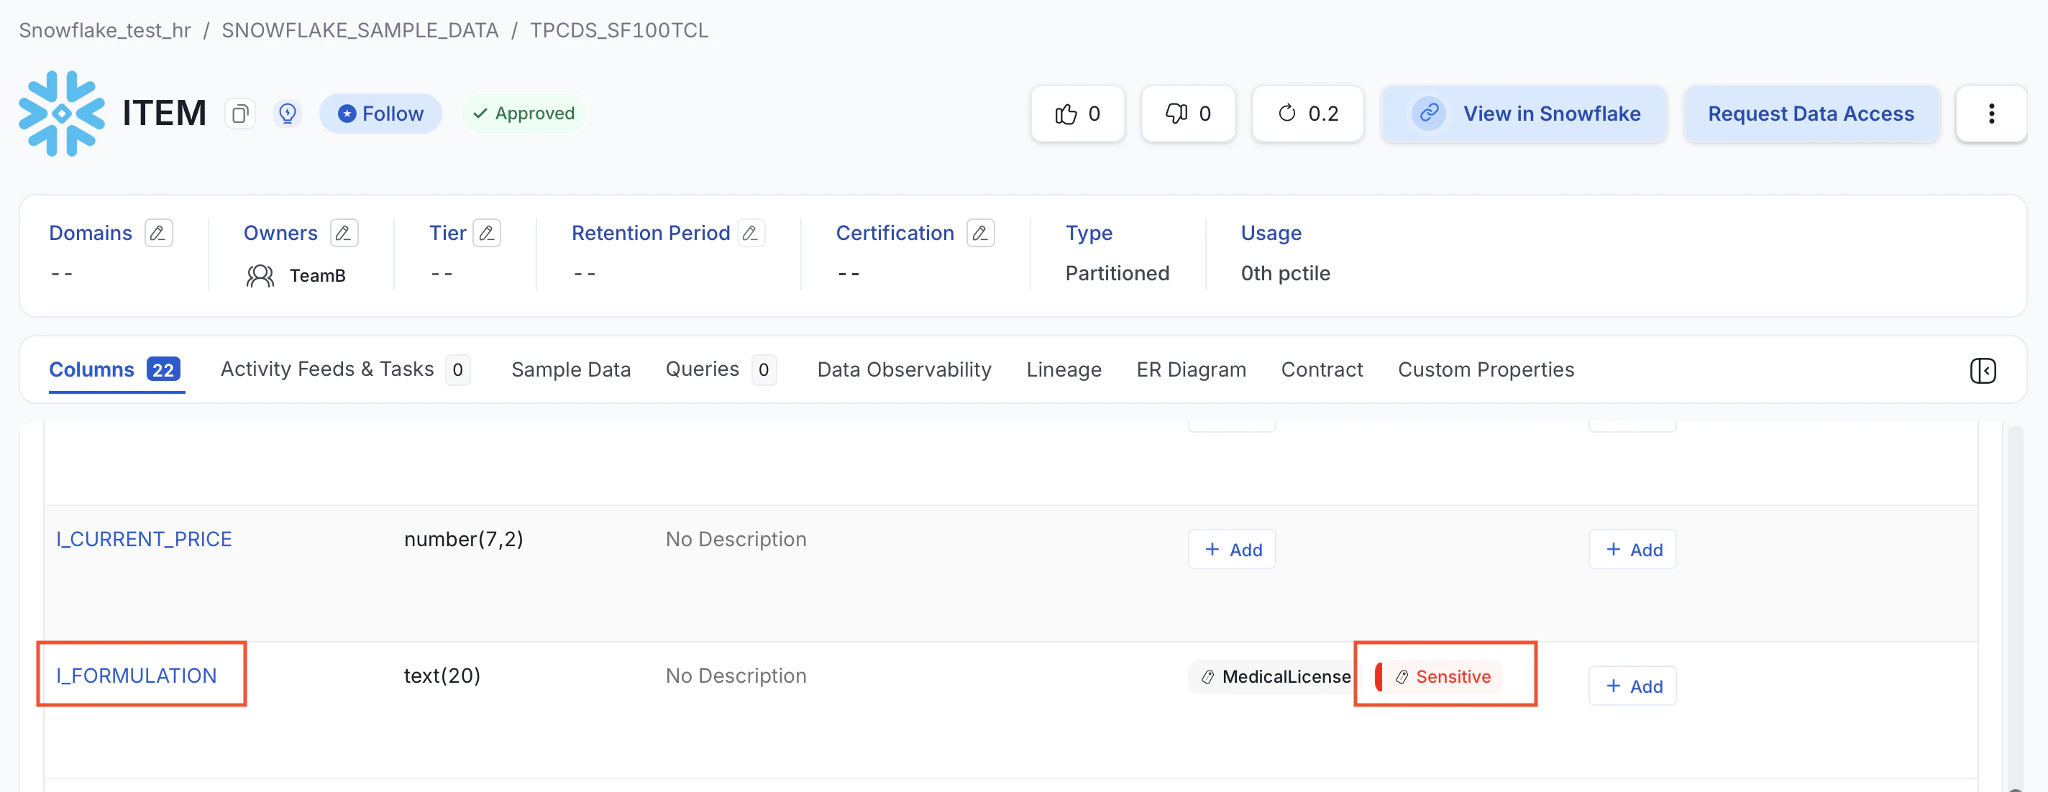Click the text(20) data type cell
This screenshot has height=792, width=2048.
[x=442, y=676]
